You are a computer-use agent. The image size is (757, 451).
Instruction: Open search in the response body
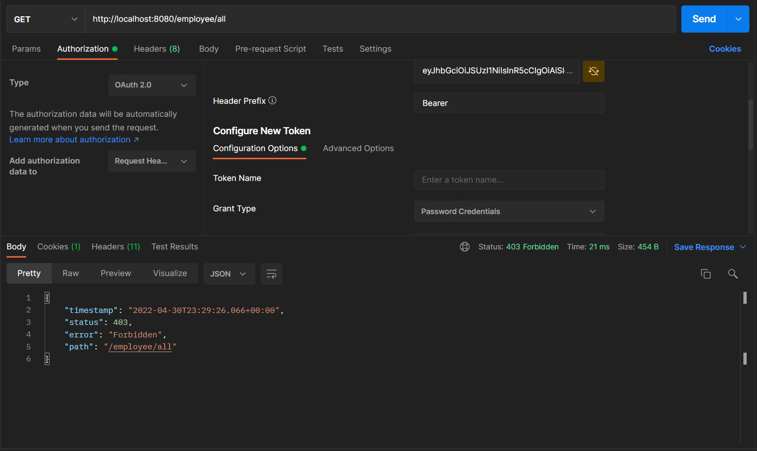pos(733,274)
